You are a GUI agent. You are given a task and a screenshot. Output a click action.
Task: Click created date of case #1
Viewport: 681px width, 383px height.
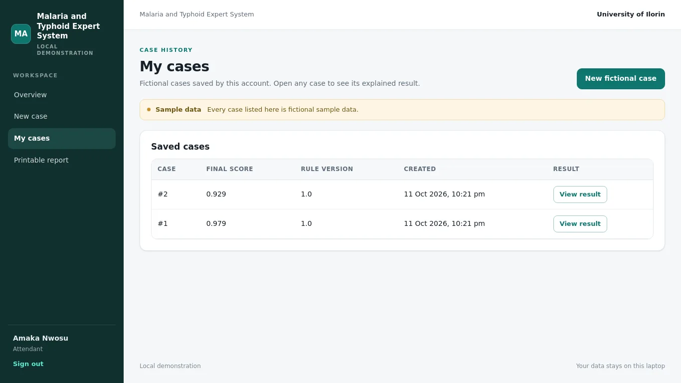(444, 223)
